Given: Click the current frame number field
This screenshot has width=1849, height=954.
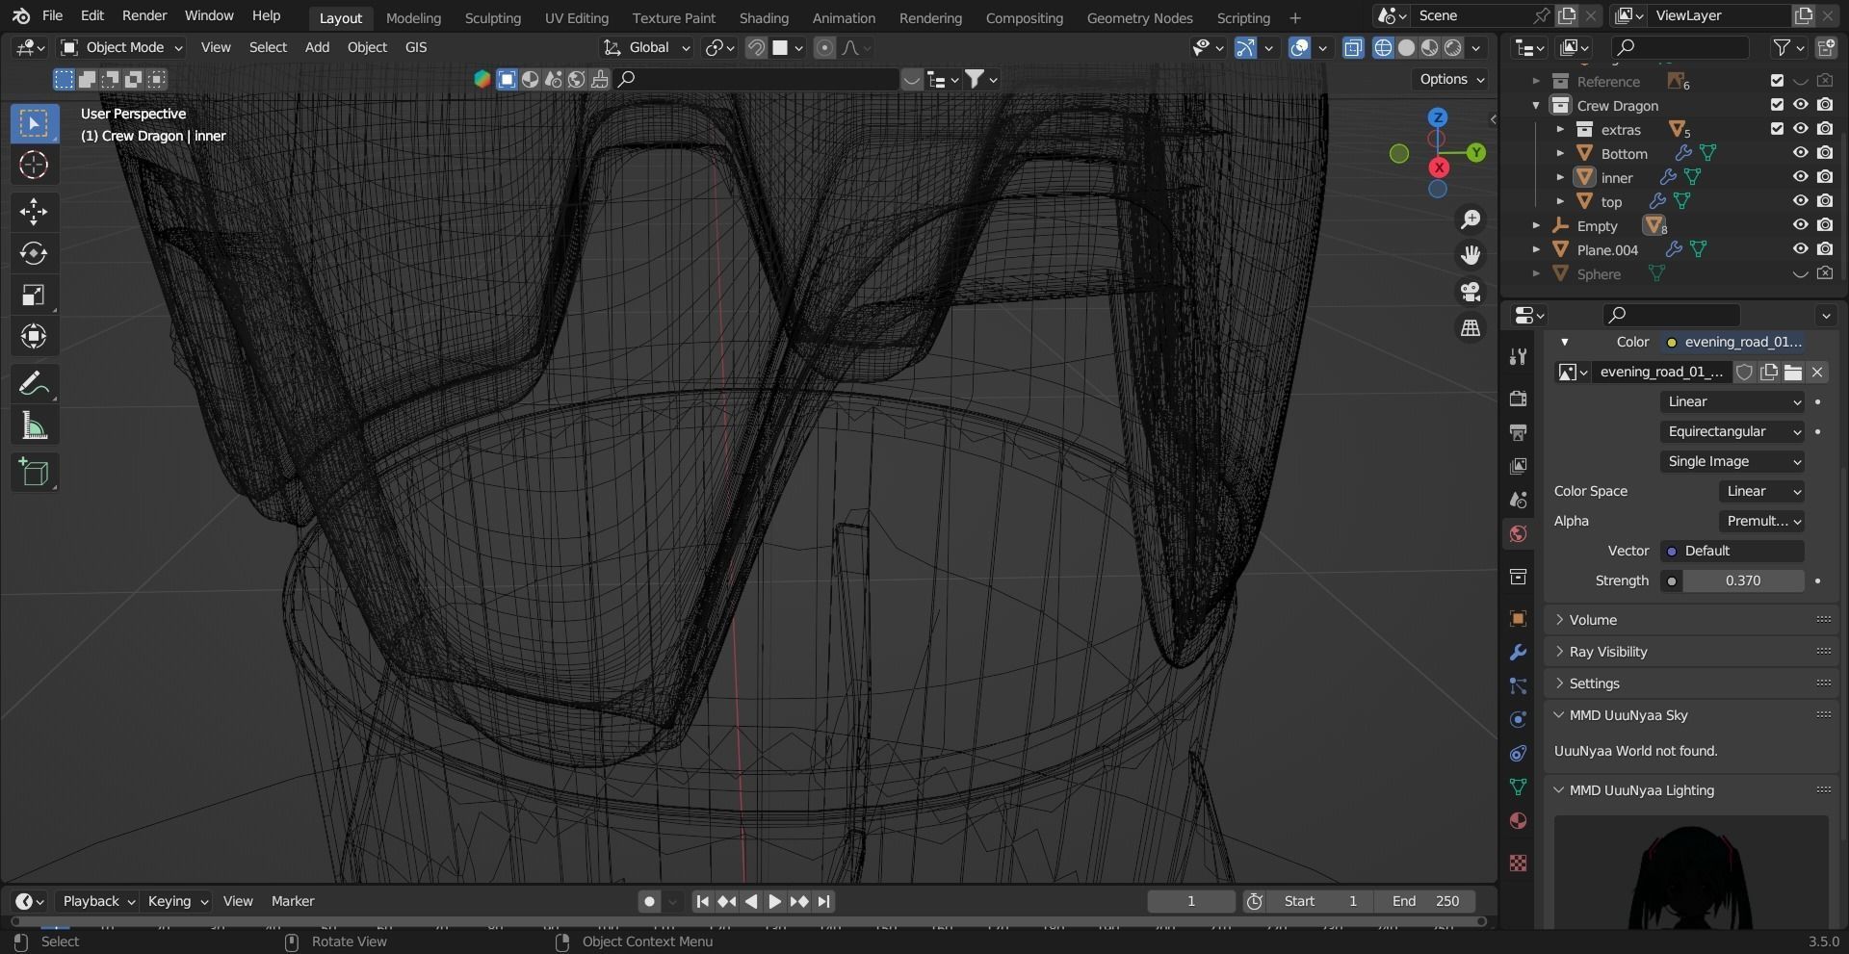Looking at the screenshot, I should (x=1191, y=901).
